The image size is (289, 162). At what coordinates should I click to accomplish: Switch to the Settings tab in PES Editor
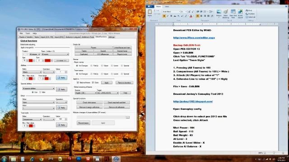coord(112,37)
